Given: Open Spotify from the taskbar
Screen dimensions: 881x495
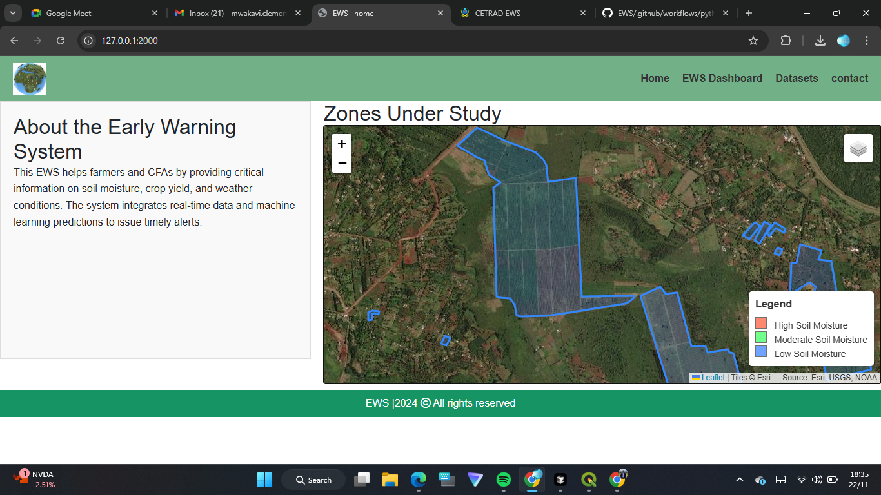Looking at the screenshot, I should [x=504, y=480].
